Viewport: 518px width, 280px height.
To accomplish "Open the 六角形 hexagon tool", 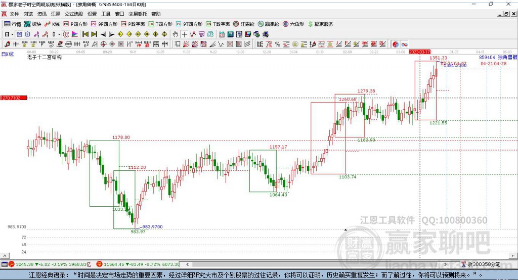I will point(293,24).
